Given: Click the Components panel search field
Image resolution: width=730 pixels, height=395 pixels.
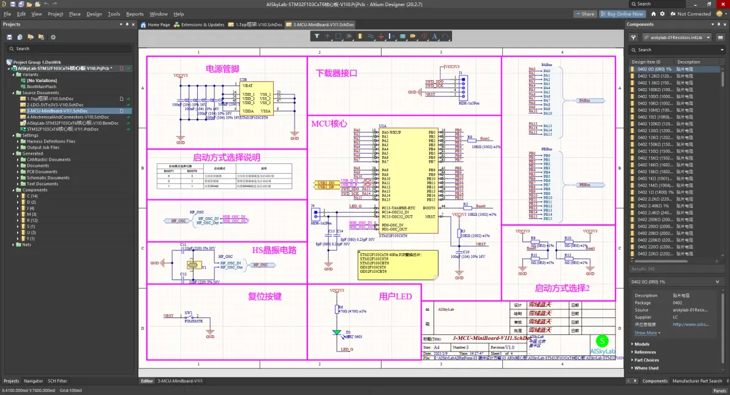Looking at the screenshot, I should click(x=677, y=50).
